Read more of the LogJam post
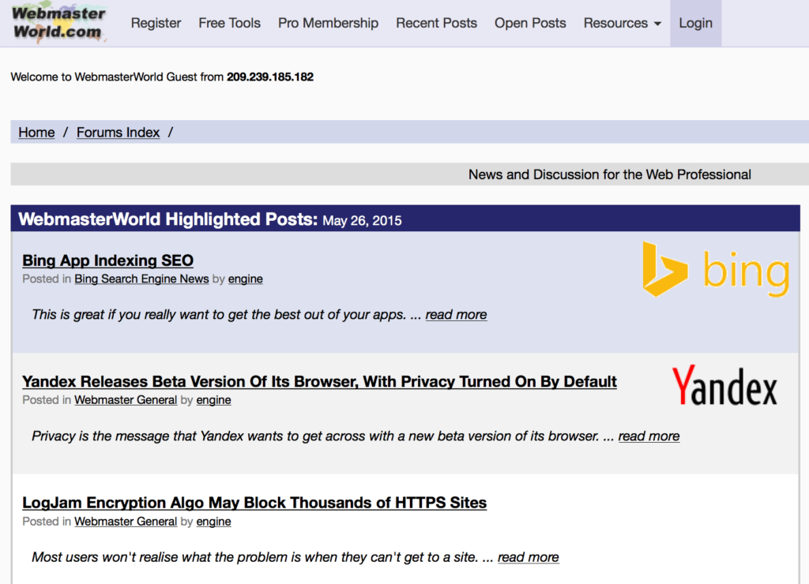Screen dimensions: 809x584 [x=529, y=557]
